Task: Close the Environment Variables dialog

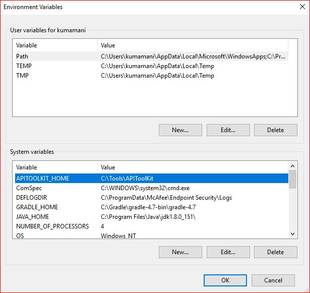Action: pyautogui.click(x=302, y=7)
